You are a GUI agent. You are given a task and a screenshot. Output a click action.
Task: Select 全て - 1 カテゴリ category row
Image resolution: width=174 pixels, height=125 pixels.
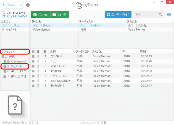pyautogui.click(x=15, y=25)
